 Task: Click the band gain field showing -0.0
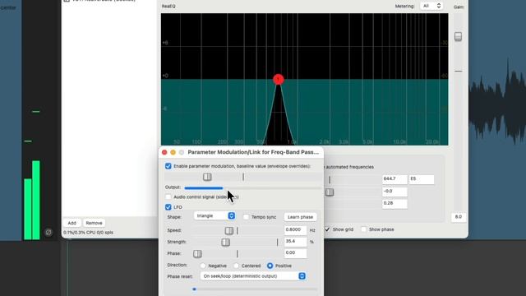coord(394,192)
